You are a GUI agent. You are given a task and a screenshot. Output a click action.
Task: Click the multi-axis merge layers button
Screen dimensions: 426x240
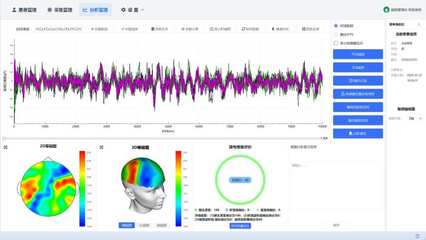tap(160, 29)
